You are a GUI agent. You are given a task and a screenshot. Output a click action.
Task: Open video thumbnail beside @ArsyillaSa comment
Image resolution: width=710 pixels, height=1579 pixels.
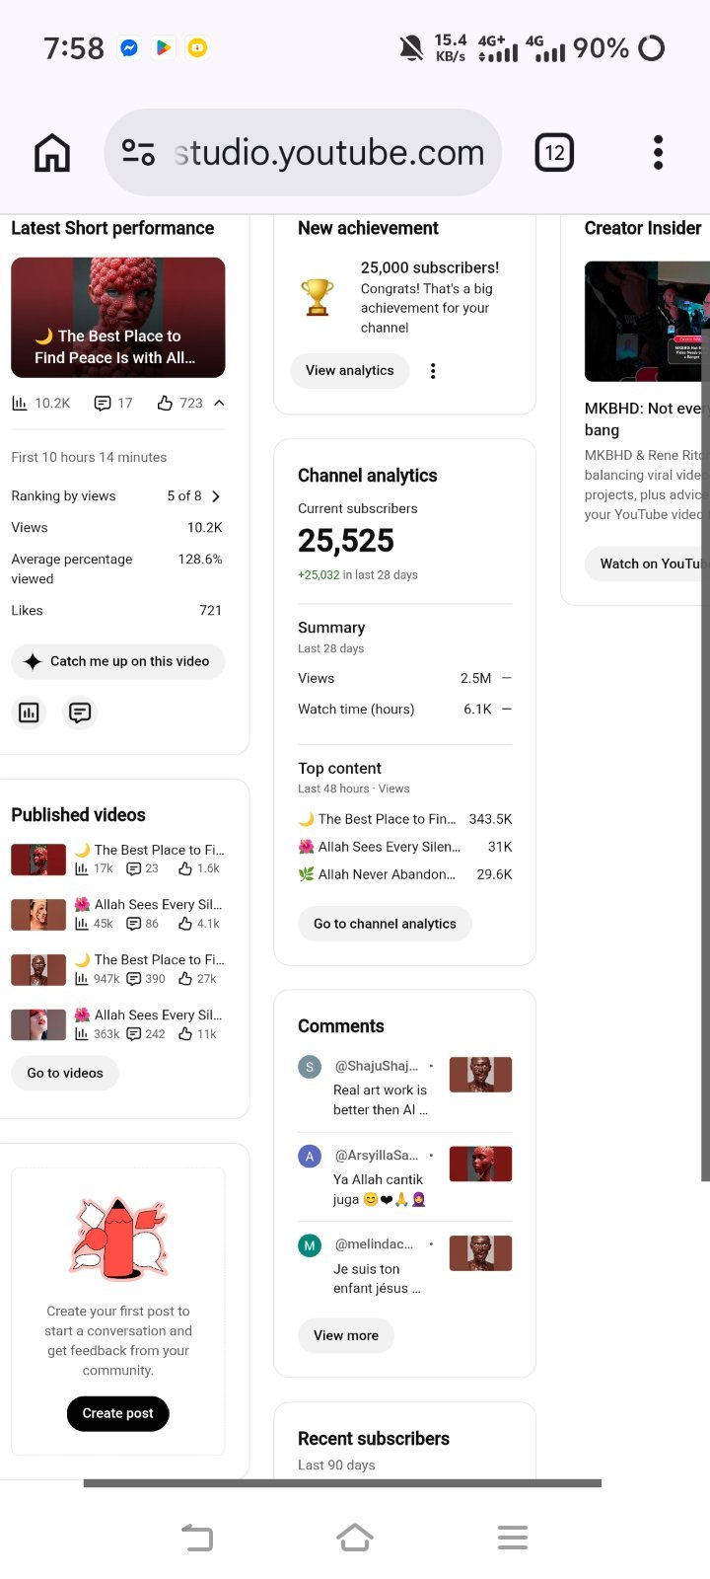481,1164
